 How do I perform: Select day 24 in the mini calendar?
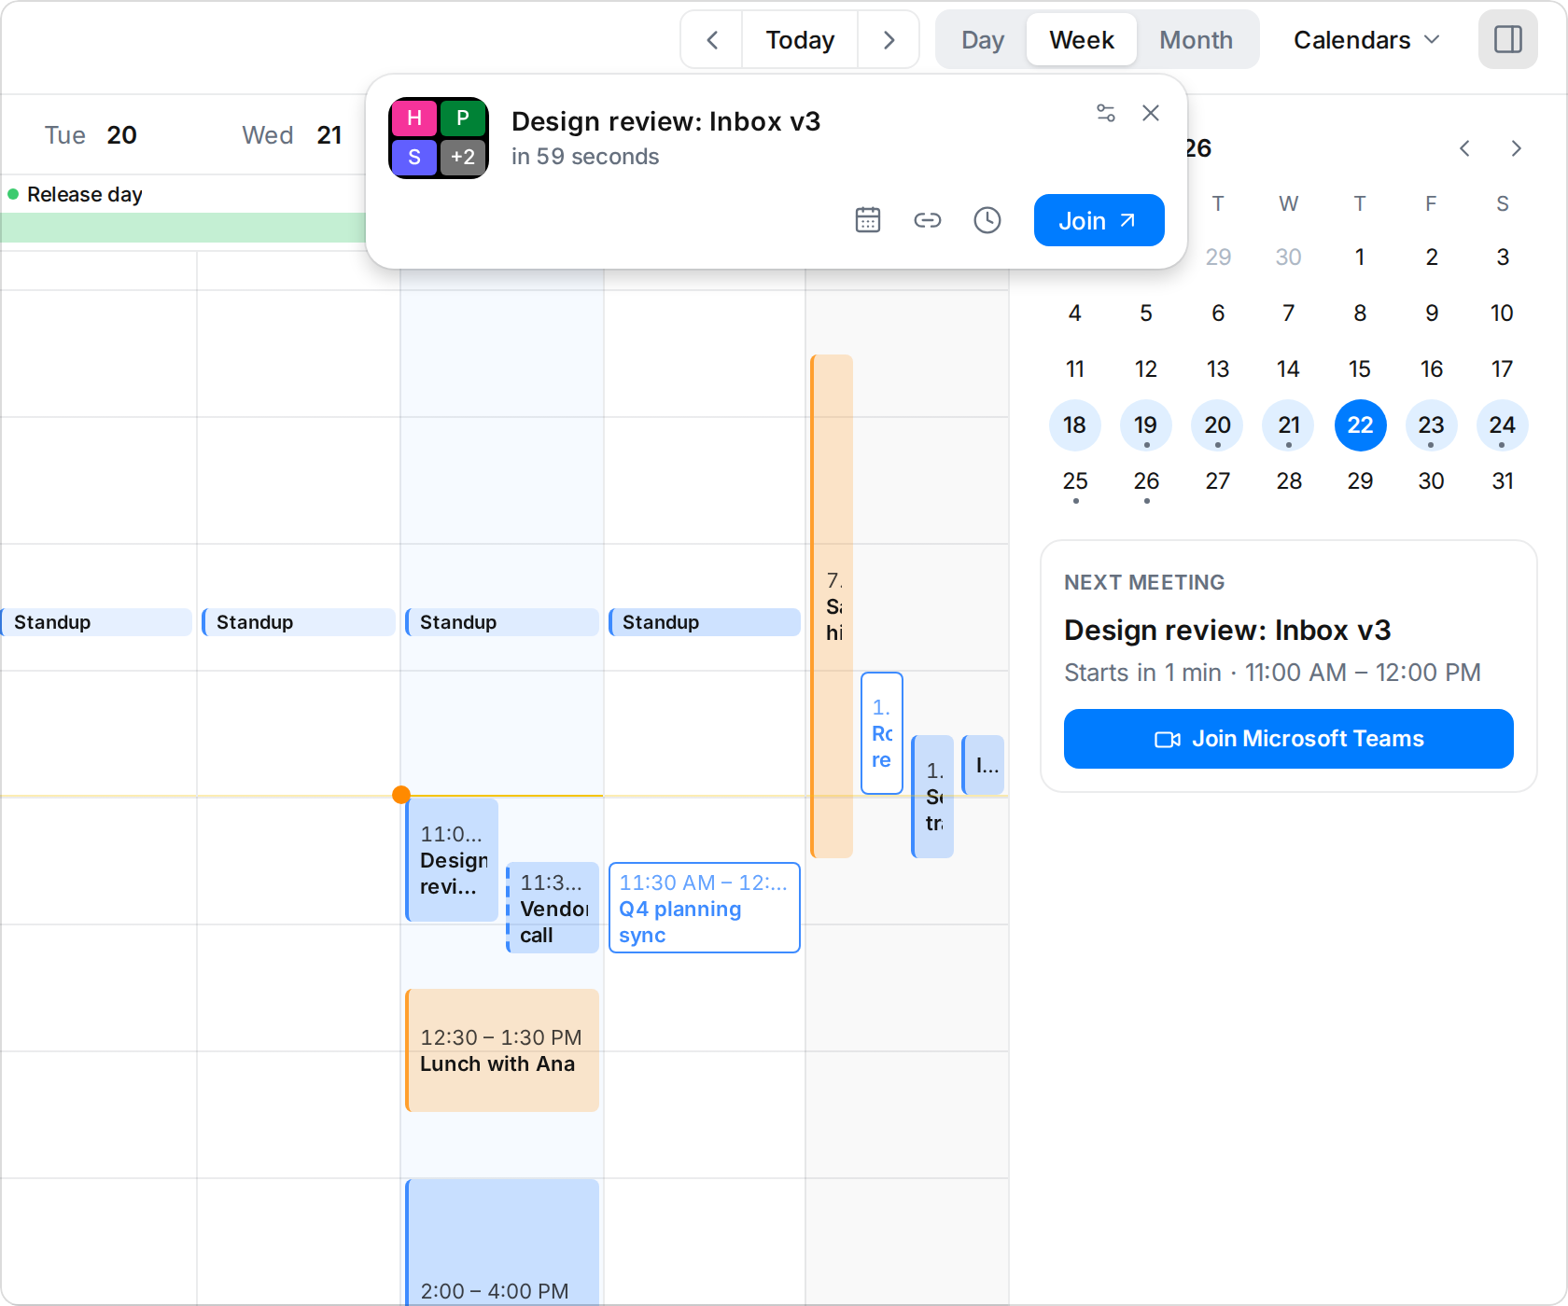click(x=1503, y=425)
